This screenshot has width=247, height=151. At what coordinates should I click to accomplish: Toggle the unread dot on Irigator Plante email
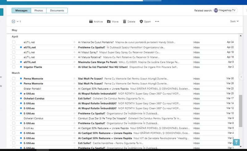point(21,67)
